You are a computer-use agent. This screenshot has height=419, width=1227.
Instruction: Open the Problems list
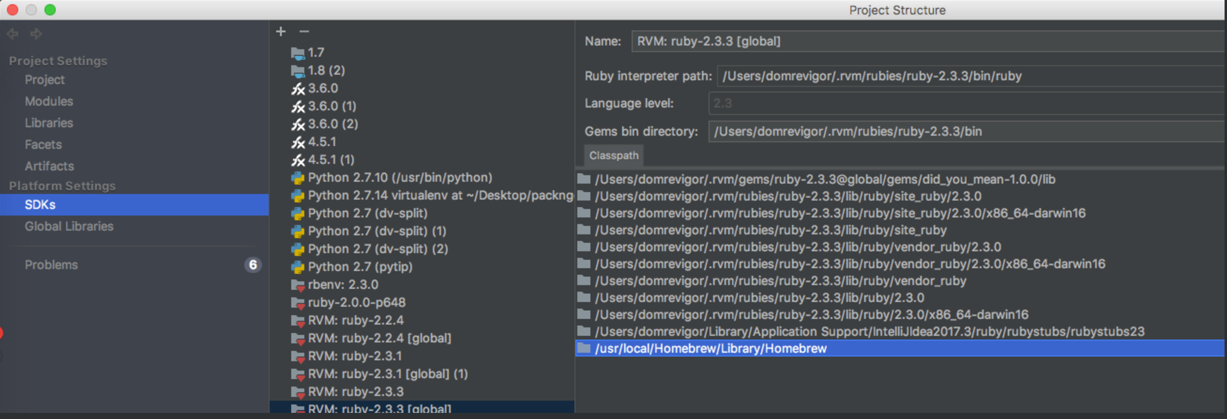[51, 265]
